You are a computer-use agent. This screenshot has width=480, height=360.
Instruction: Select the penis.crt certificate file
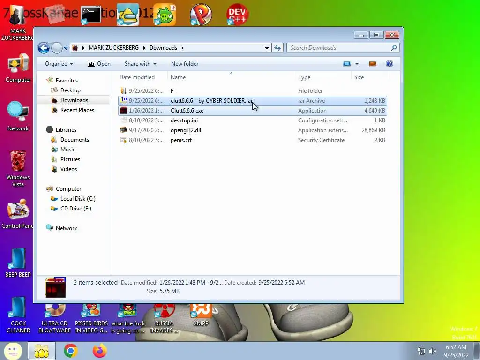(253, 140)
